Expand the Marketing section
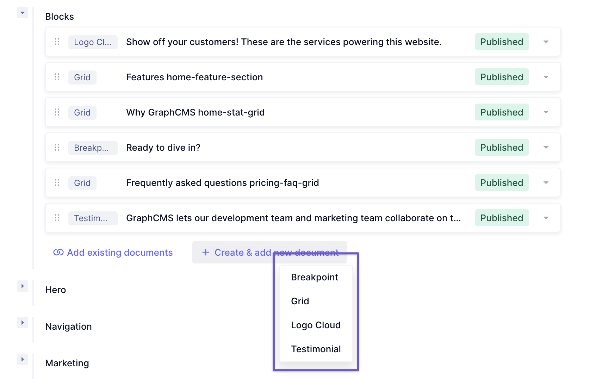The height and width of the screenshot is (379, 596). (23, 359)
